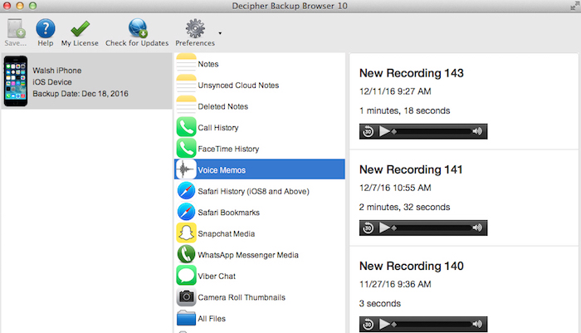Click progress bar of Recording 143
The width and height of the screenshot is (581, 333).
[432, 131]
